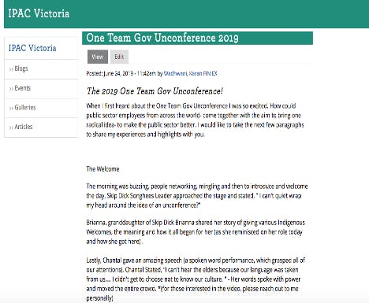Click The Welcome section heading
The width and height of the screenshot is (369, 303).
pyautogui.click(x=102, y=169)
